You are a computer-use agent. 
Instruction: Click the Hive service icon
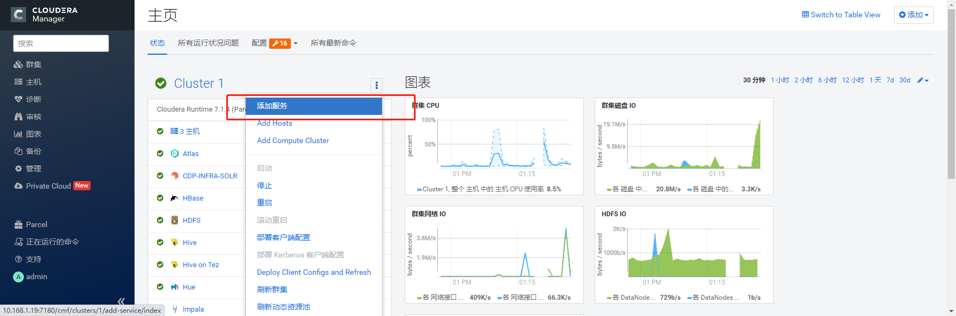[x=175, y=242]
